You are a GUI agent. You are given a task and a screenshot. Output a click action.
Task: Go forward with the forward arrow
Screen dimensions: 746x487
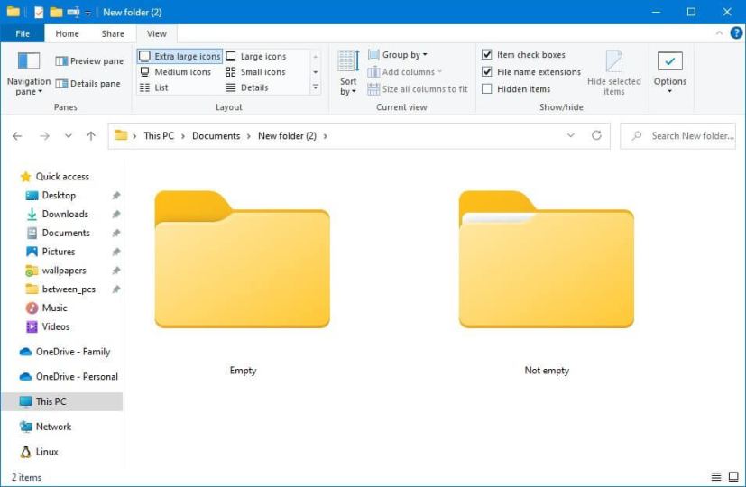tap(44, 136)
